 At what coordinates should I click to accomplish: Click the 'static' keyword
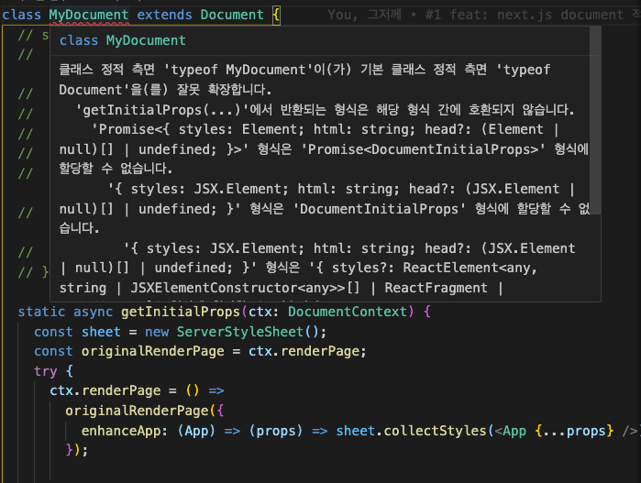click(41, 312)
